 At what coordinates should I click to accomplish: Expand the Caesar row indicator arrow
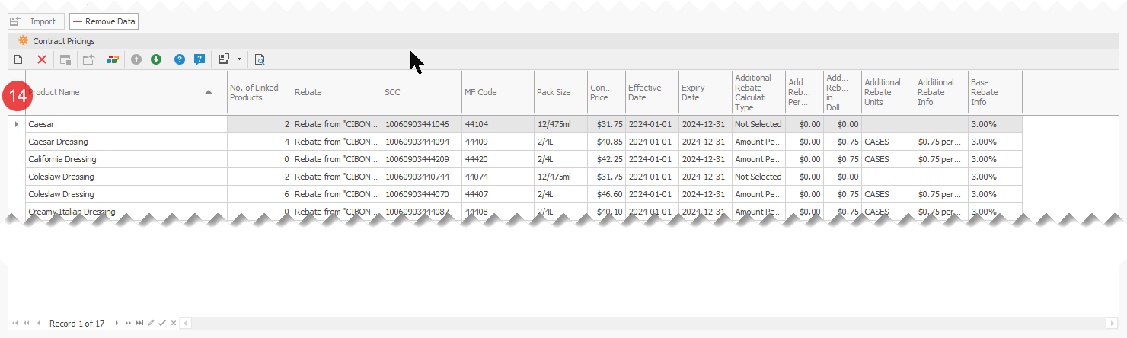coord(17,123)
